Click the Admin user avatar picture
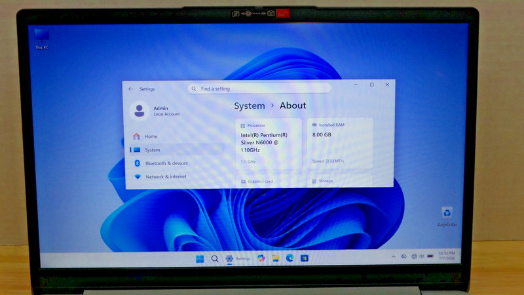 [x=139, y=110]
